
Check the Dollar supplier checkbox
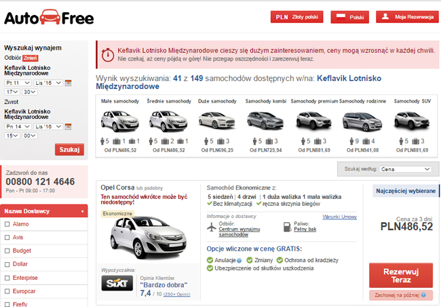click(7, 264)
